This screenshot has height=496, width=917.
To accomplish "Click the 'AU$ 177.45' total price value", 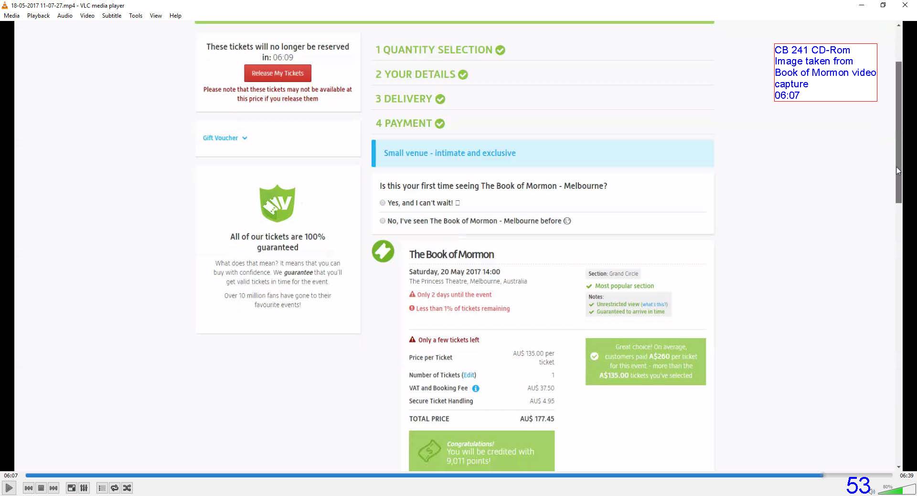I will pos(537,419).
